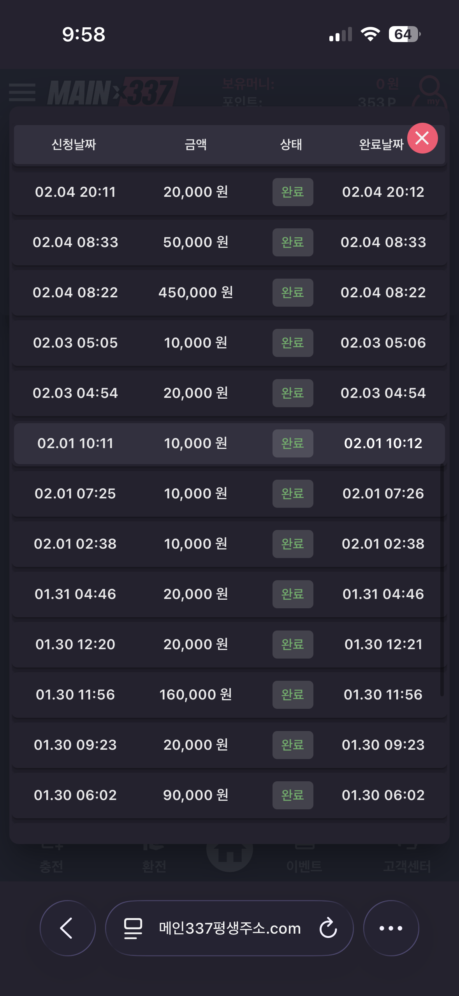
Task: Tap the page settings icon in address bar
Action: point(133,928)
